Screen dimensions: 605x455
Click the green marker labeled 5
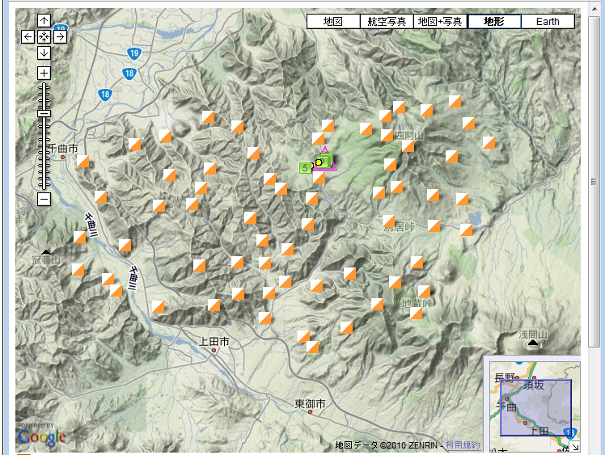[305, 167]
